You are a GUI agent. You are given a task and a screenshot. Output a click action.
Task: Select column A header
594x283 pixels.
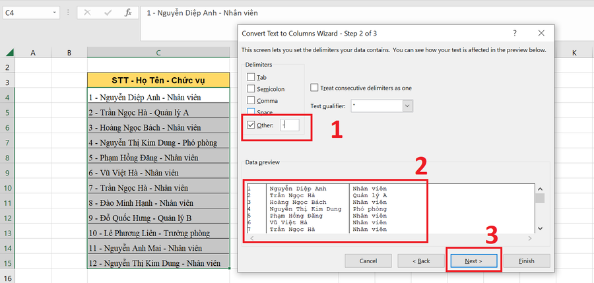33,53
